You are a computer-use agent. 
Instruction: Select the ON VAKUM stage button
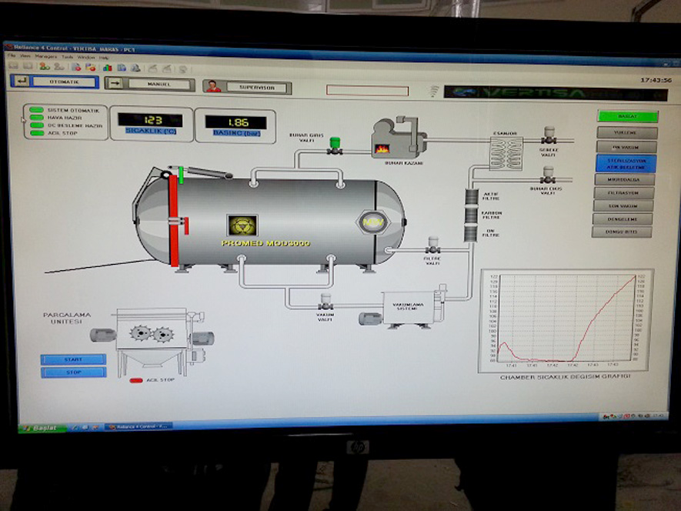626,147
